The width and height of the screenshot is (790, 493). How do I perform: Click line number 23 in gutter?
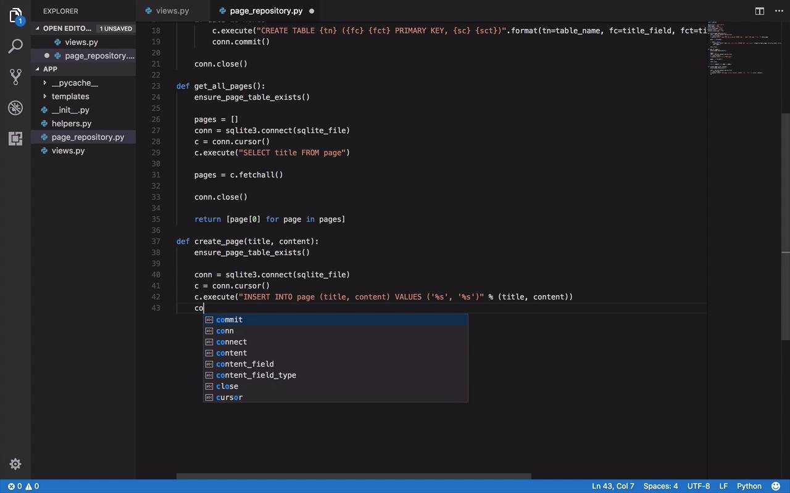click(156, 86)
